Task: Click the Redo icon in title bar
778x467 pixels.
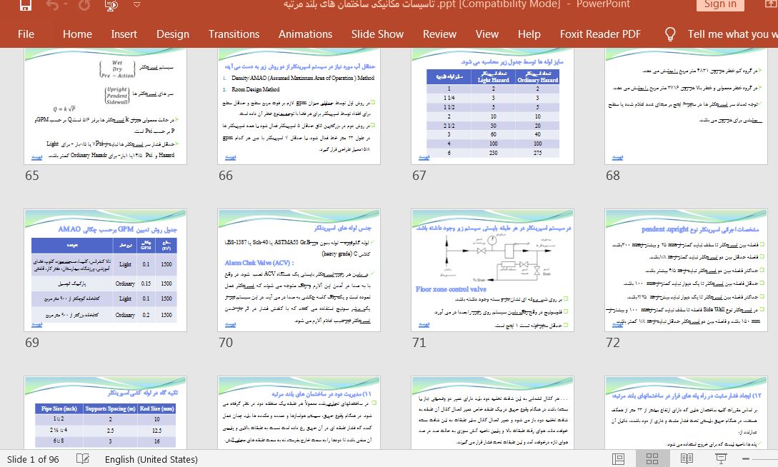Action: click(85, 5)
